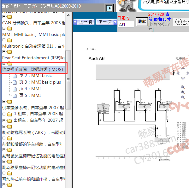Click the 放大 magnifier zoom button
Image resolution: width=189 pixels, height=188 pixels.
pyautogui.click(x=181, y=22)
